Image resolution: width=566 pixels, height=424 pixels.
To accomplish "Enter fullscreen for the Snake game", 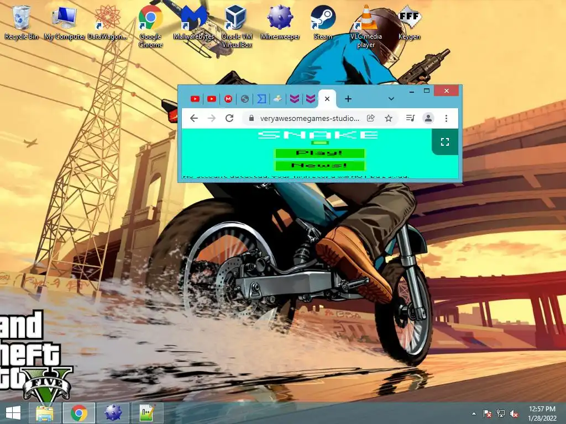I will click(445, 142).
